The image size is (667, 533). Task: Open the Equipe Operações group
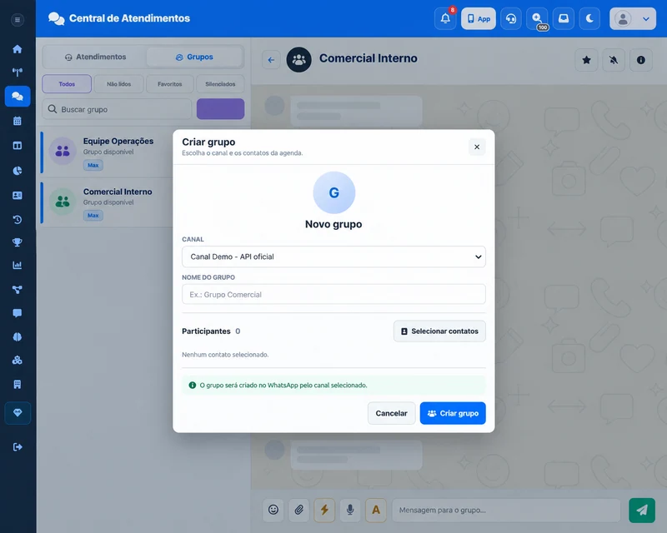click(x=107, y=152)
